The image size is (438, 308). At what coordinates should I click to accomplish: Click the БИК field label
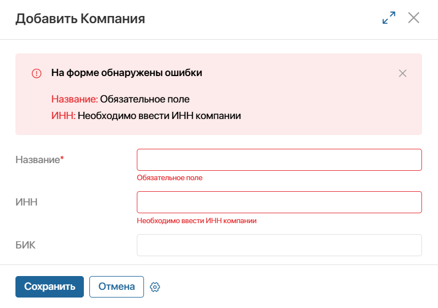pyautogui.click(x=25, y=245)
